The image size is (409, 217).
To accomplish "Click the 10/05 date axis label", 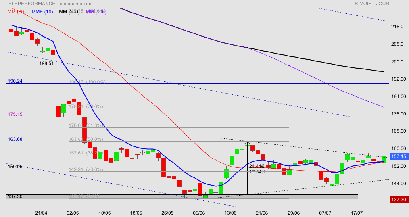I will click(x=104, y=213).
